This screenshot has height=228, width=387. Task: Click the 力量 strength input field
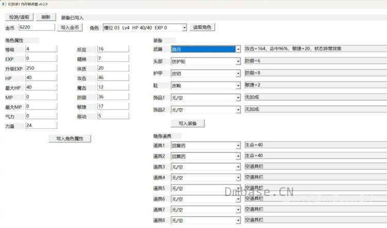[41, 125]
